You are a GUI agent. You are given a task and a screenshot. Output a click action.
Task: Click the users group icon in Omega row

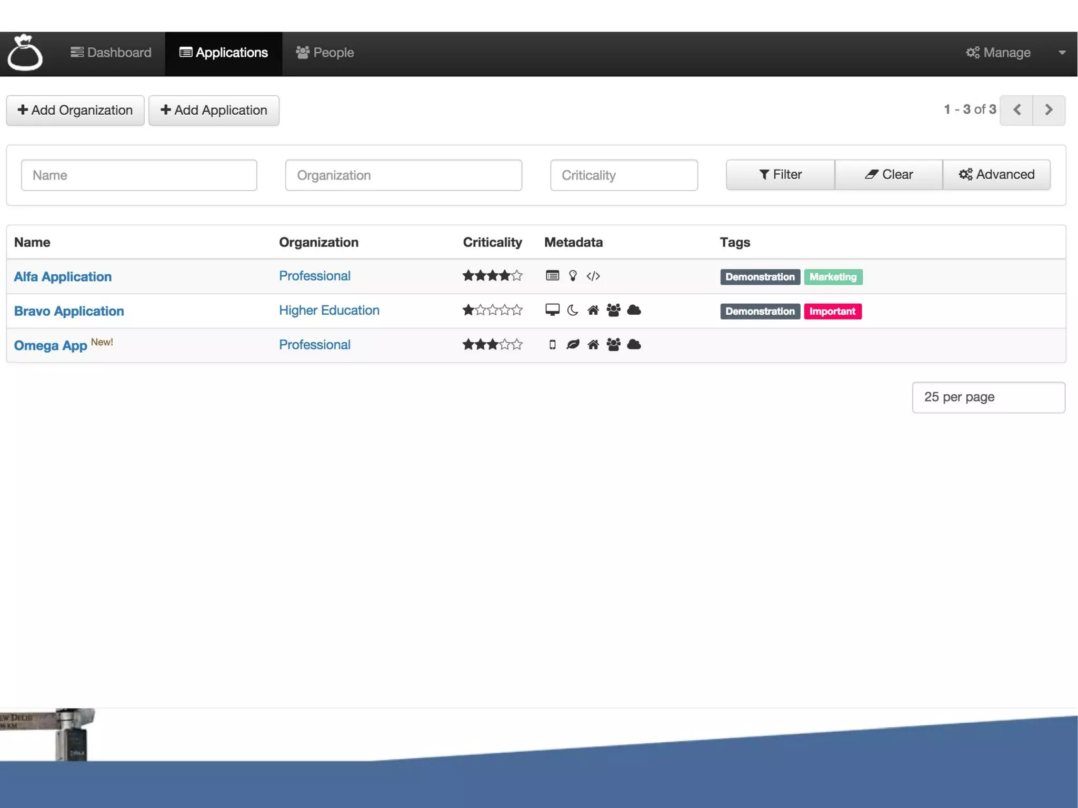pyautogui.click(x=613, y=345)
